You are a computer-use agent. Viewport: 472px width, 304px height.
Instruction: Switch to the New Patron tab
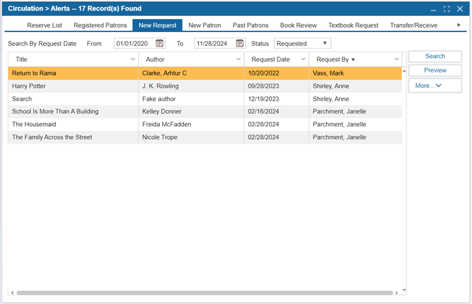pos(205,25)
